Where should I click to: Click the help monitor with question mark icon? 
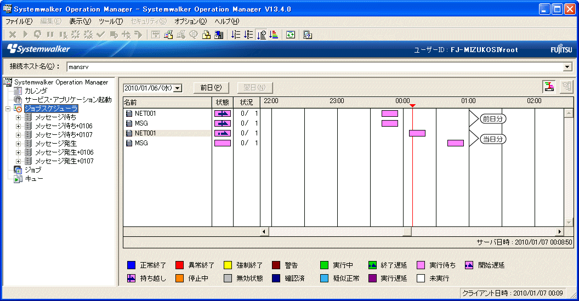(x=307, y=35)
